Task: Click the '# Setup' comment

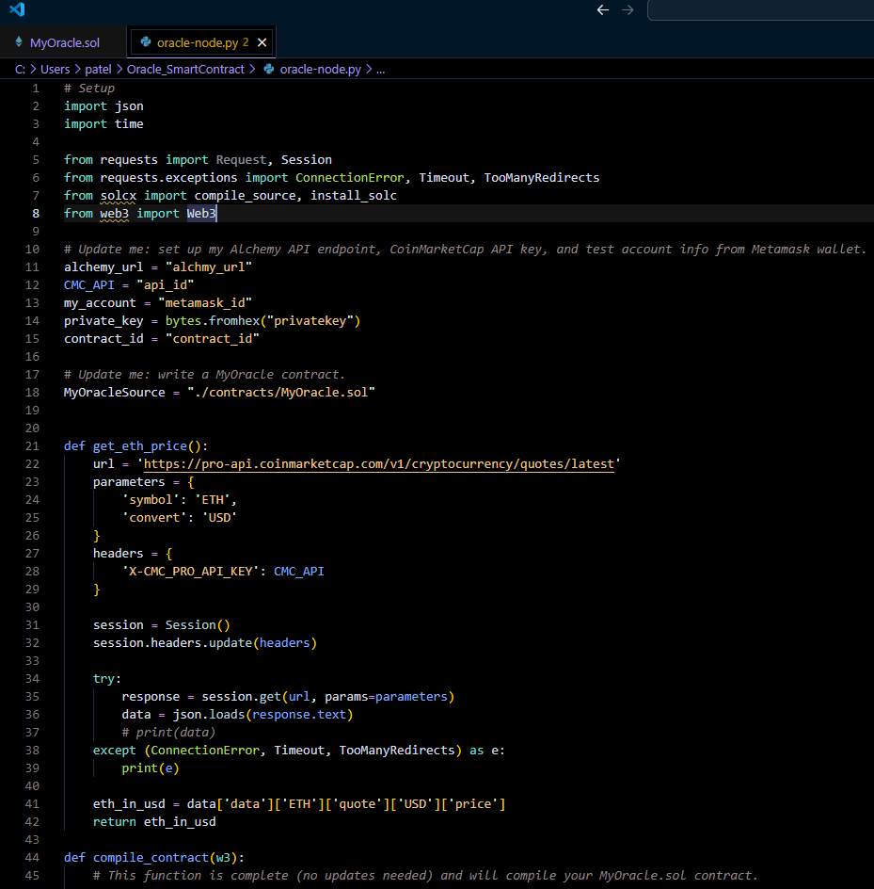Action: tap(89, 88)
